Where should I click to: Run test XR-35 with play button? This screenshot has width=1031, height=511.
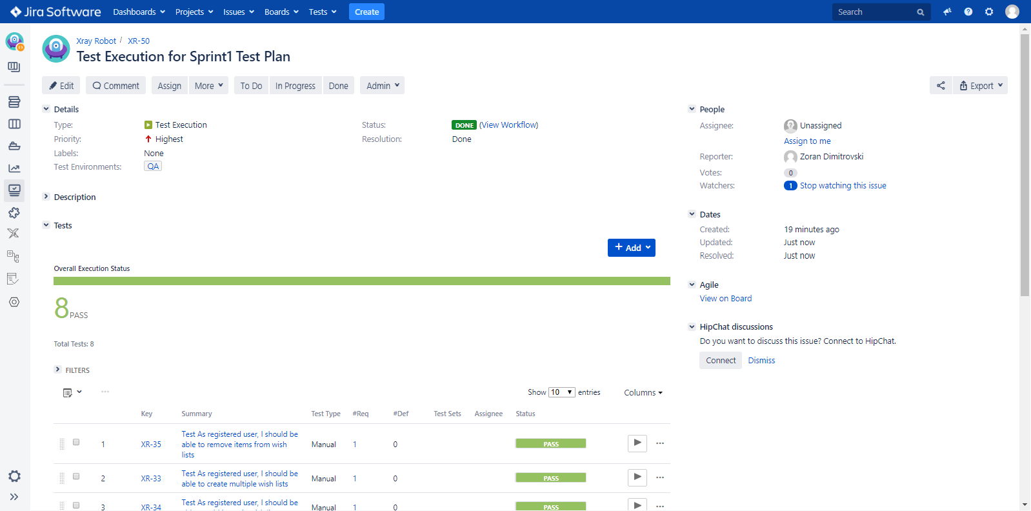click(637, 443)
